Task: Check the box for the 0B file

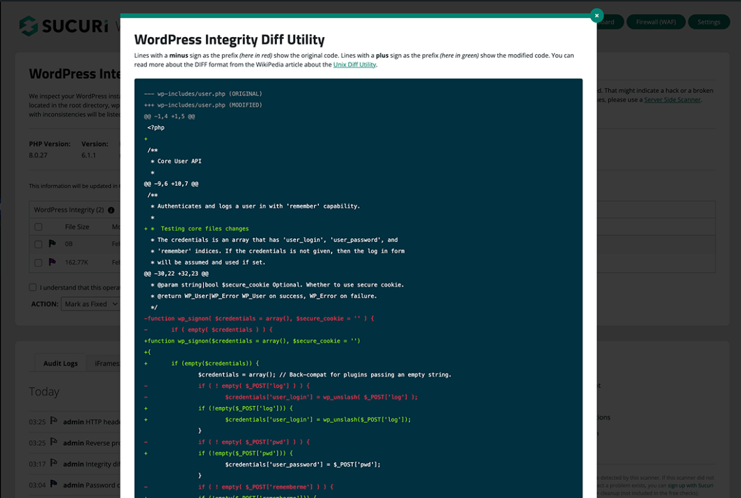Action: [38, 244]
